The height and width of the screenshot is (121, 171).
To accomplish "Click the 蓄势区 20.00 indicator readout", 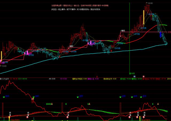I will tap(135, 79).
